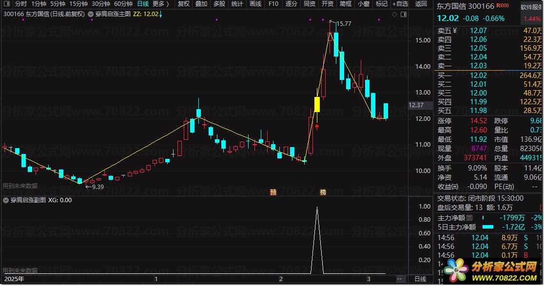Expand the 穿肩启涨副图 indicator dropdown
545x286 pixels.
[x=6, y=200]
